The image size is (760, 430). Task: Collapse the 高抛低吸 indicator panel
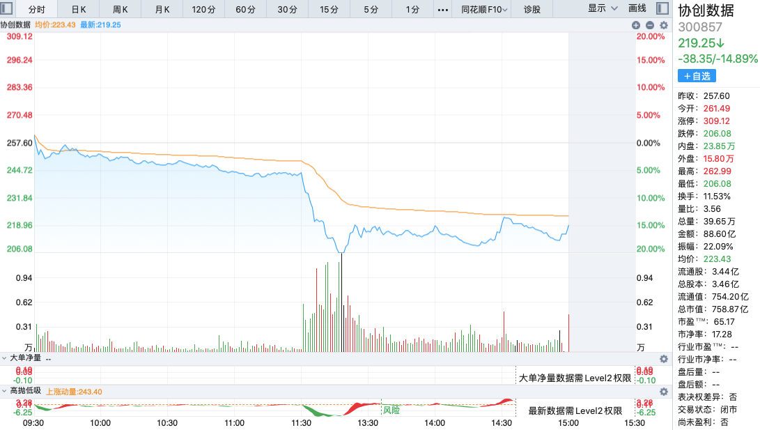[4, 391]
